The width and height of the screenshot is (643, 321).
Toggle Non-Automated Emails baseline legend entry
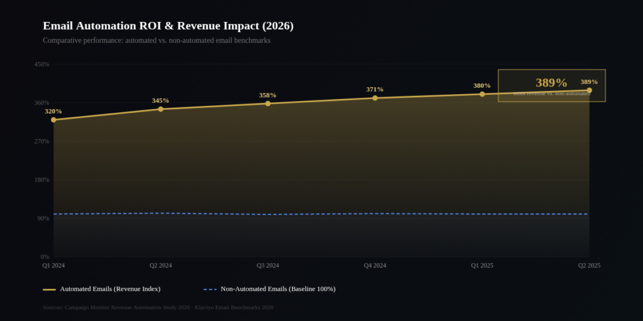click(x=269, y=289)
